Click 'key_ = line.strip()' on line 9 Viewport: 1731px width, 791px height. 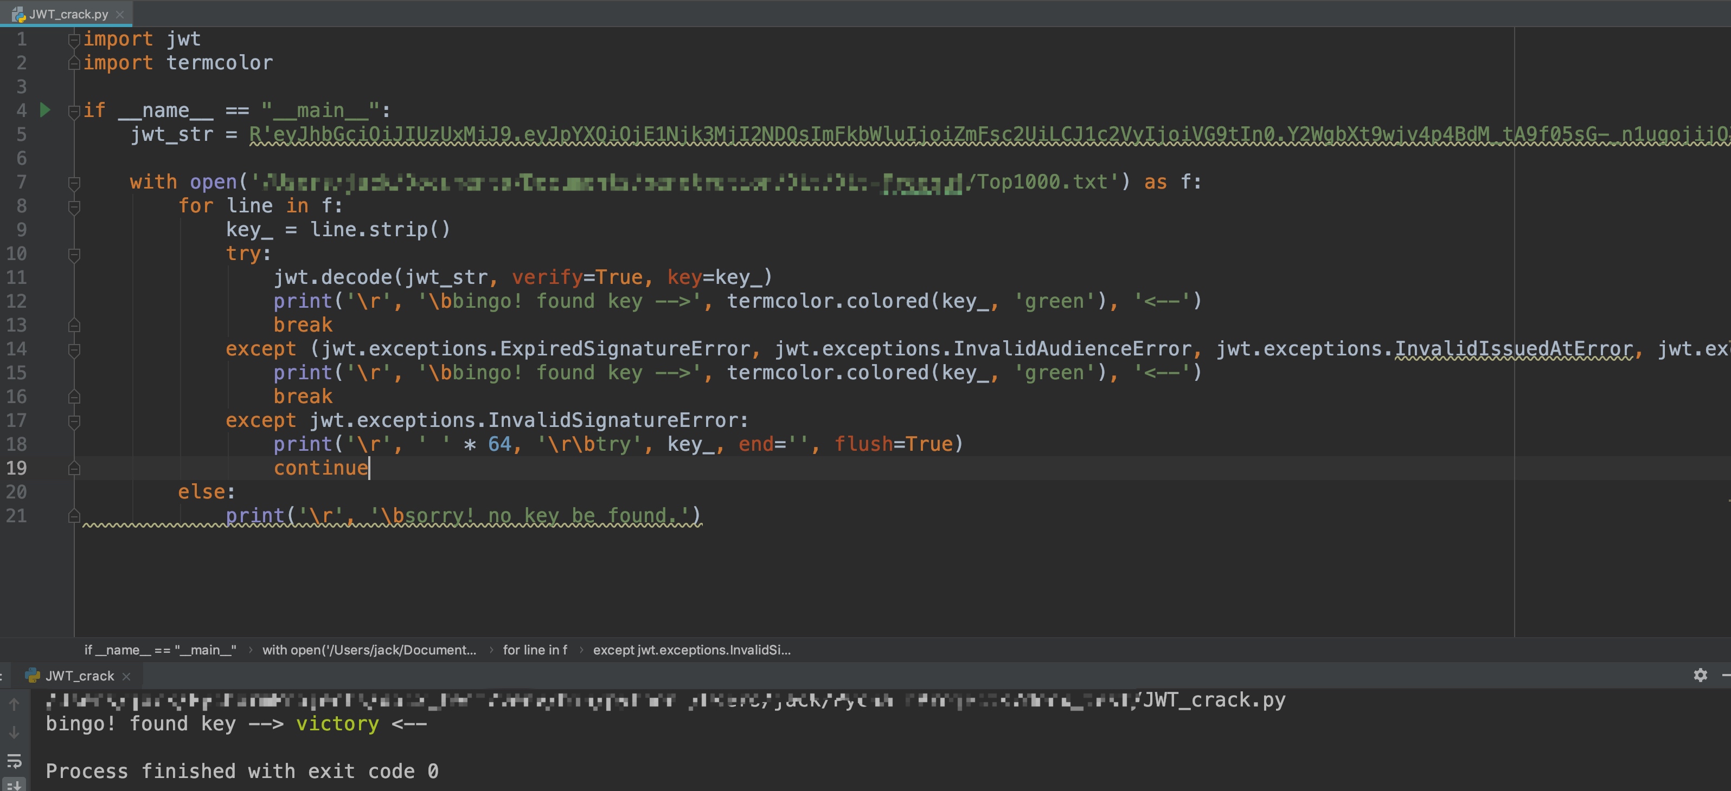click(x=338, y=230)
